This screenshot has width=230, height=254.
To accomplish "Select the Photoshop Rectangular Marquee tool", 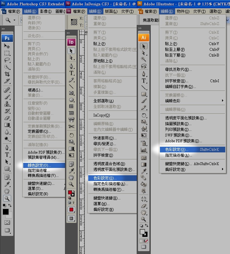I will 7,53.
